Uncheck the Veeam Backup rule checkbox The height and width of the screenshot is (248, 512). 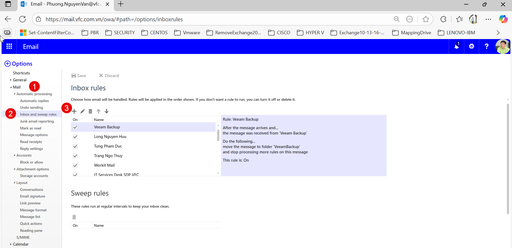coord(75,127)
